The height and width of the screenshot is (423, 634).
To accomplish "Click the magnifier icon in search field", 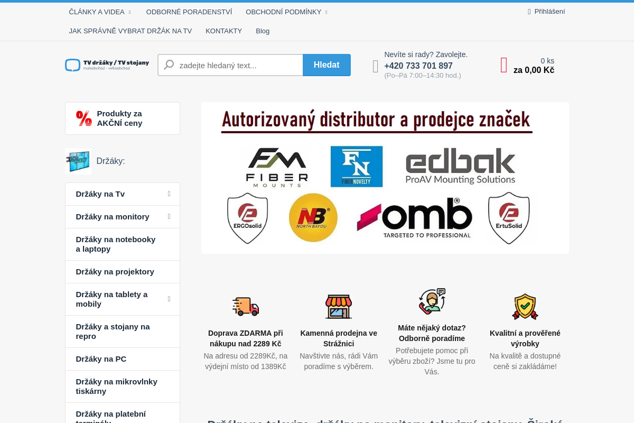I will [x=169, y=65].
